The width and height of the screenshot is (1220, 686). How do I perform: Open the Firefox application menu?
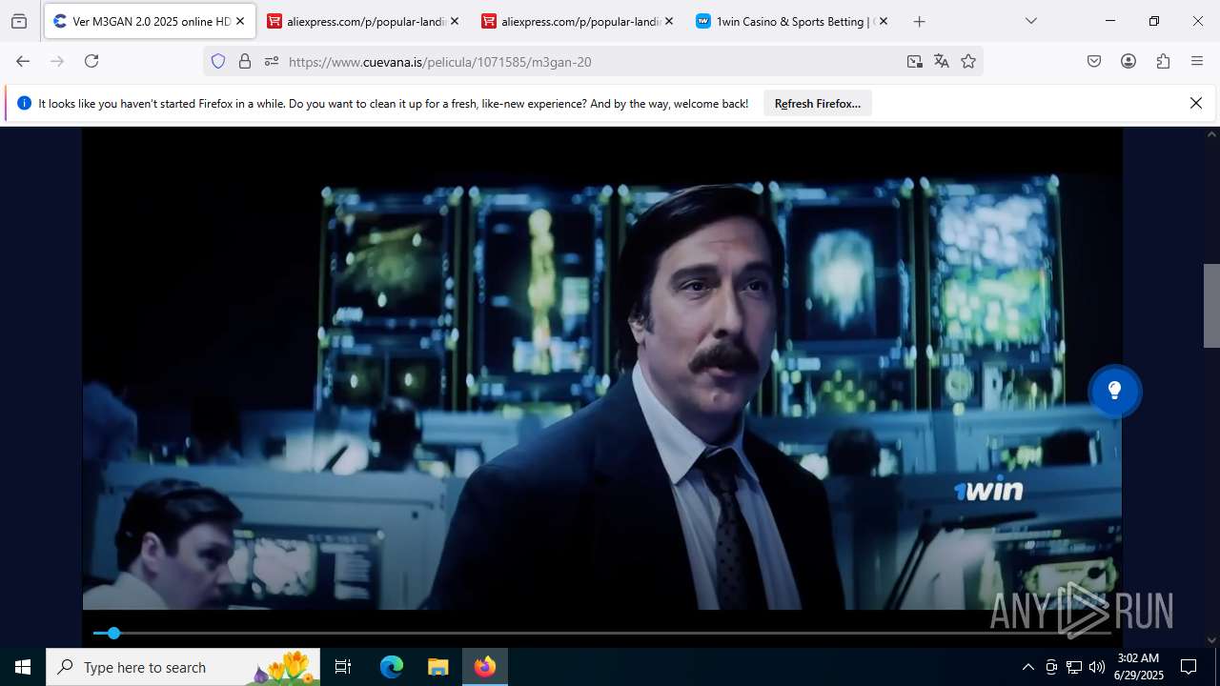(1197, 61)
